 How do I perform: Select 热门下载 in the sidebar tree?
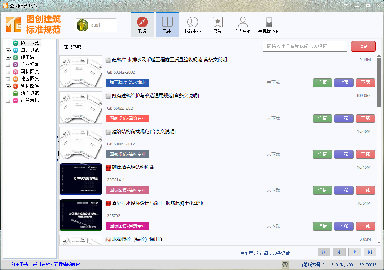coord(29,43)
